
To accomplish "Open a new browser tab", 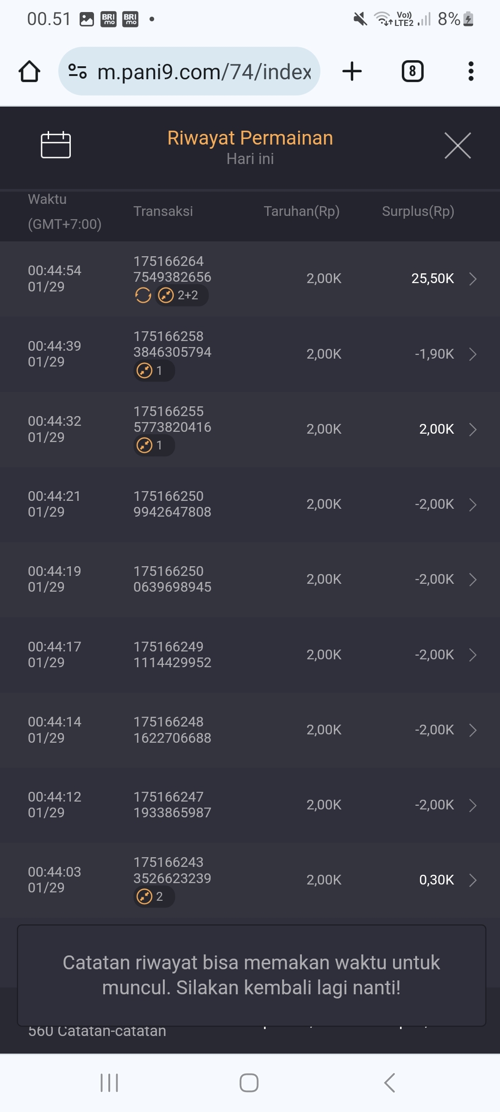I will point(352,71).
